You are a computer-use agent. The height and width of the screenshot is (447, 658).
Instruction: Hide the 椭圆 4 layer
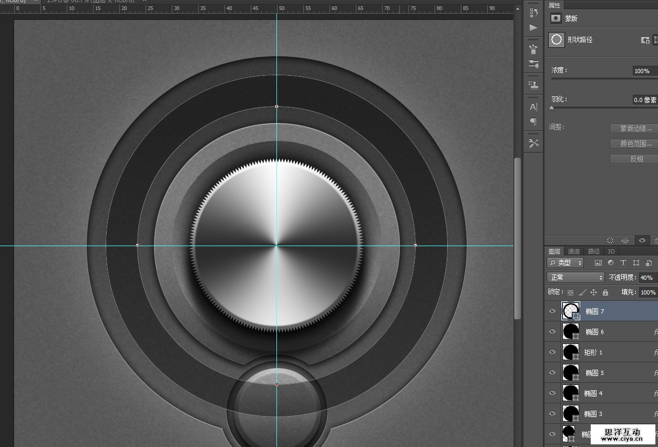[x=552, y=393]
